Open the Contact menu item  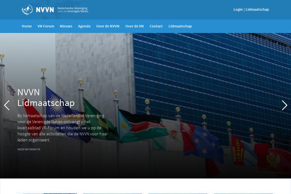pyautogui.click(x=156, y=26)
